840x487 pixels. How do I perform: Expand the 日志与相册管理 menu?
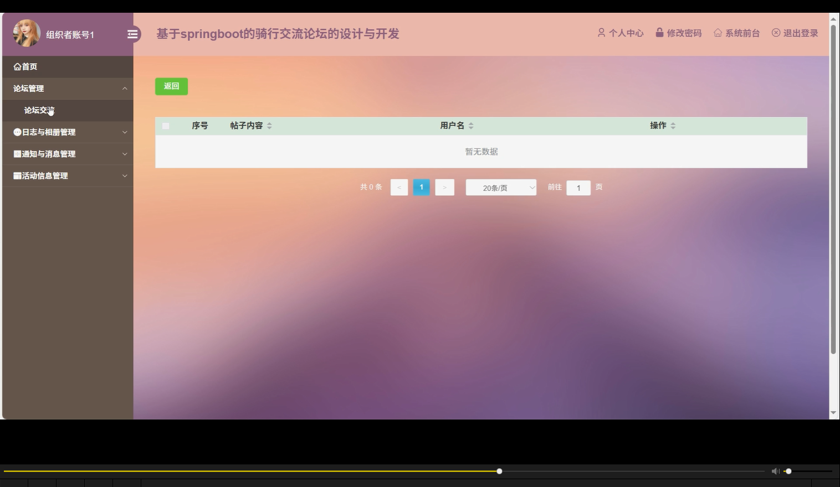tap(68, 132)
